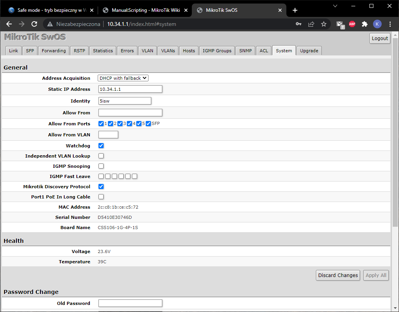Click the not-secure warning triangle icon
Image resolution: width=399 pixels, height=312 pixels.
coord(50,24)
